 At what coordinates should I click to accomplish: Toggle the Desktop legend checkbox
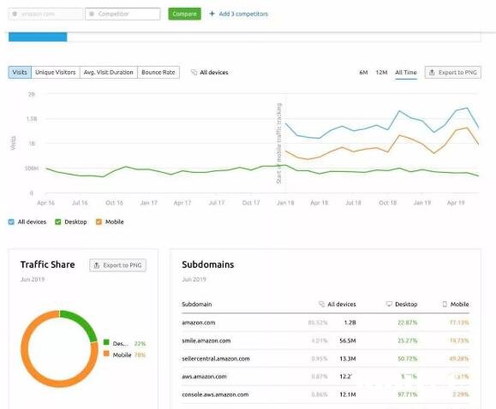point(58,222)
